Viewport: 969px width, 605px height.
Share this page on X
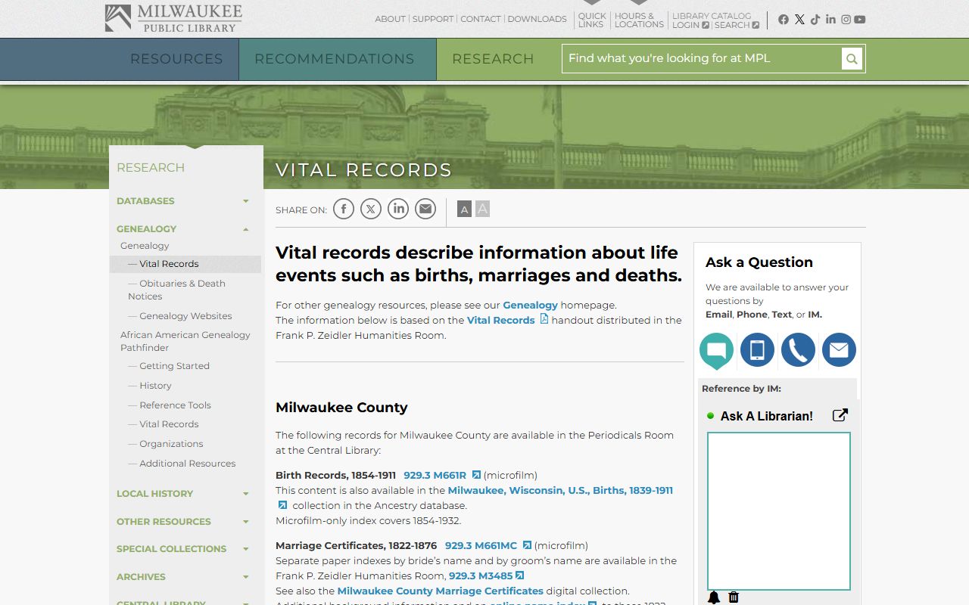tap(371, 209)
